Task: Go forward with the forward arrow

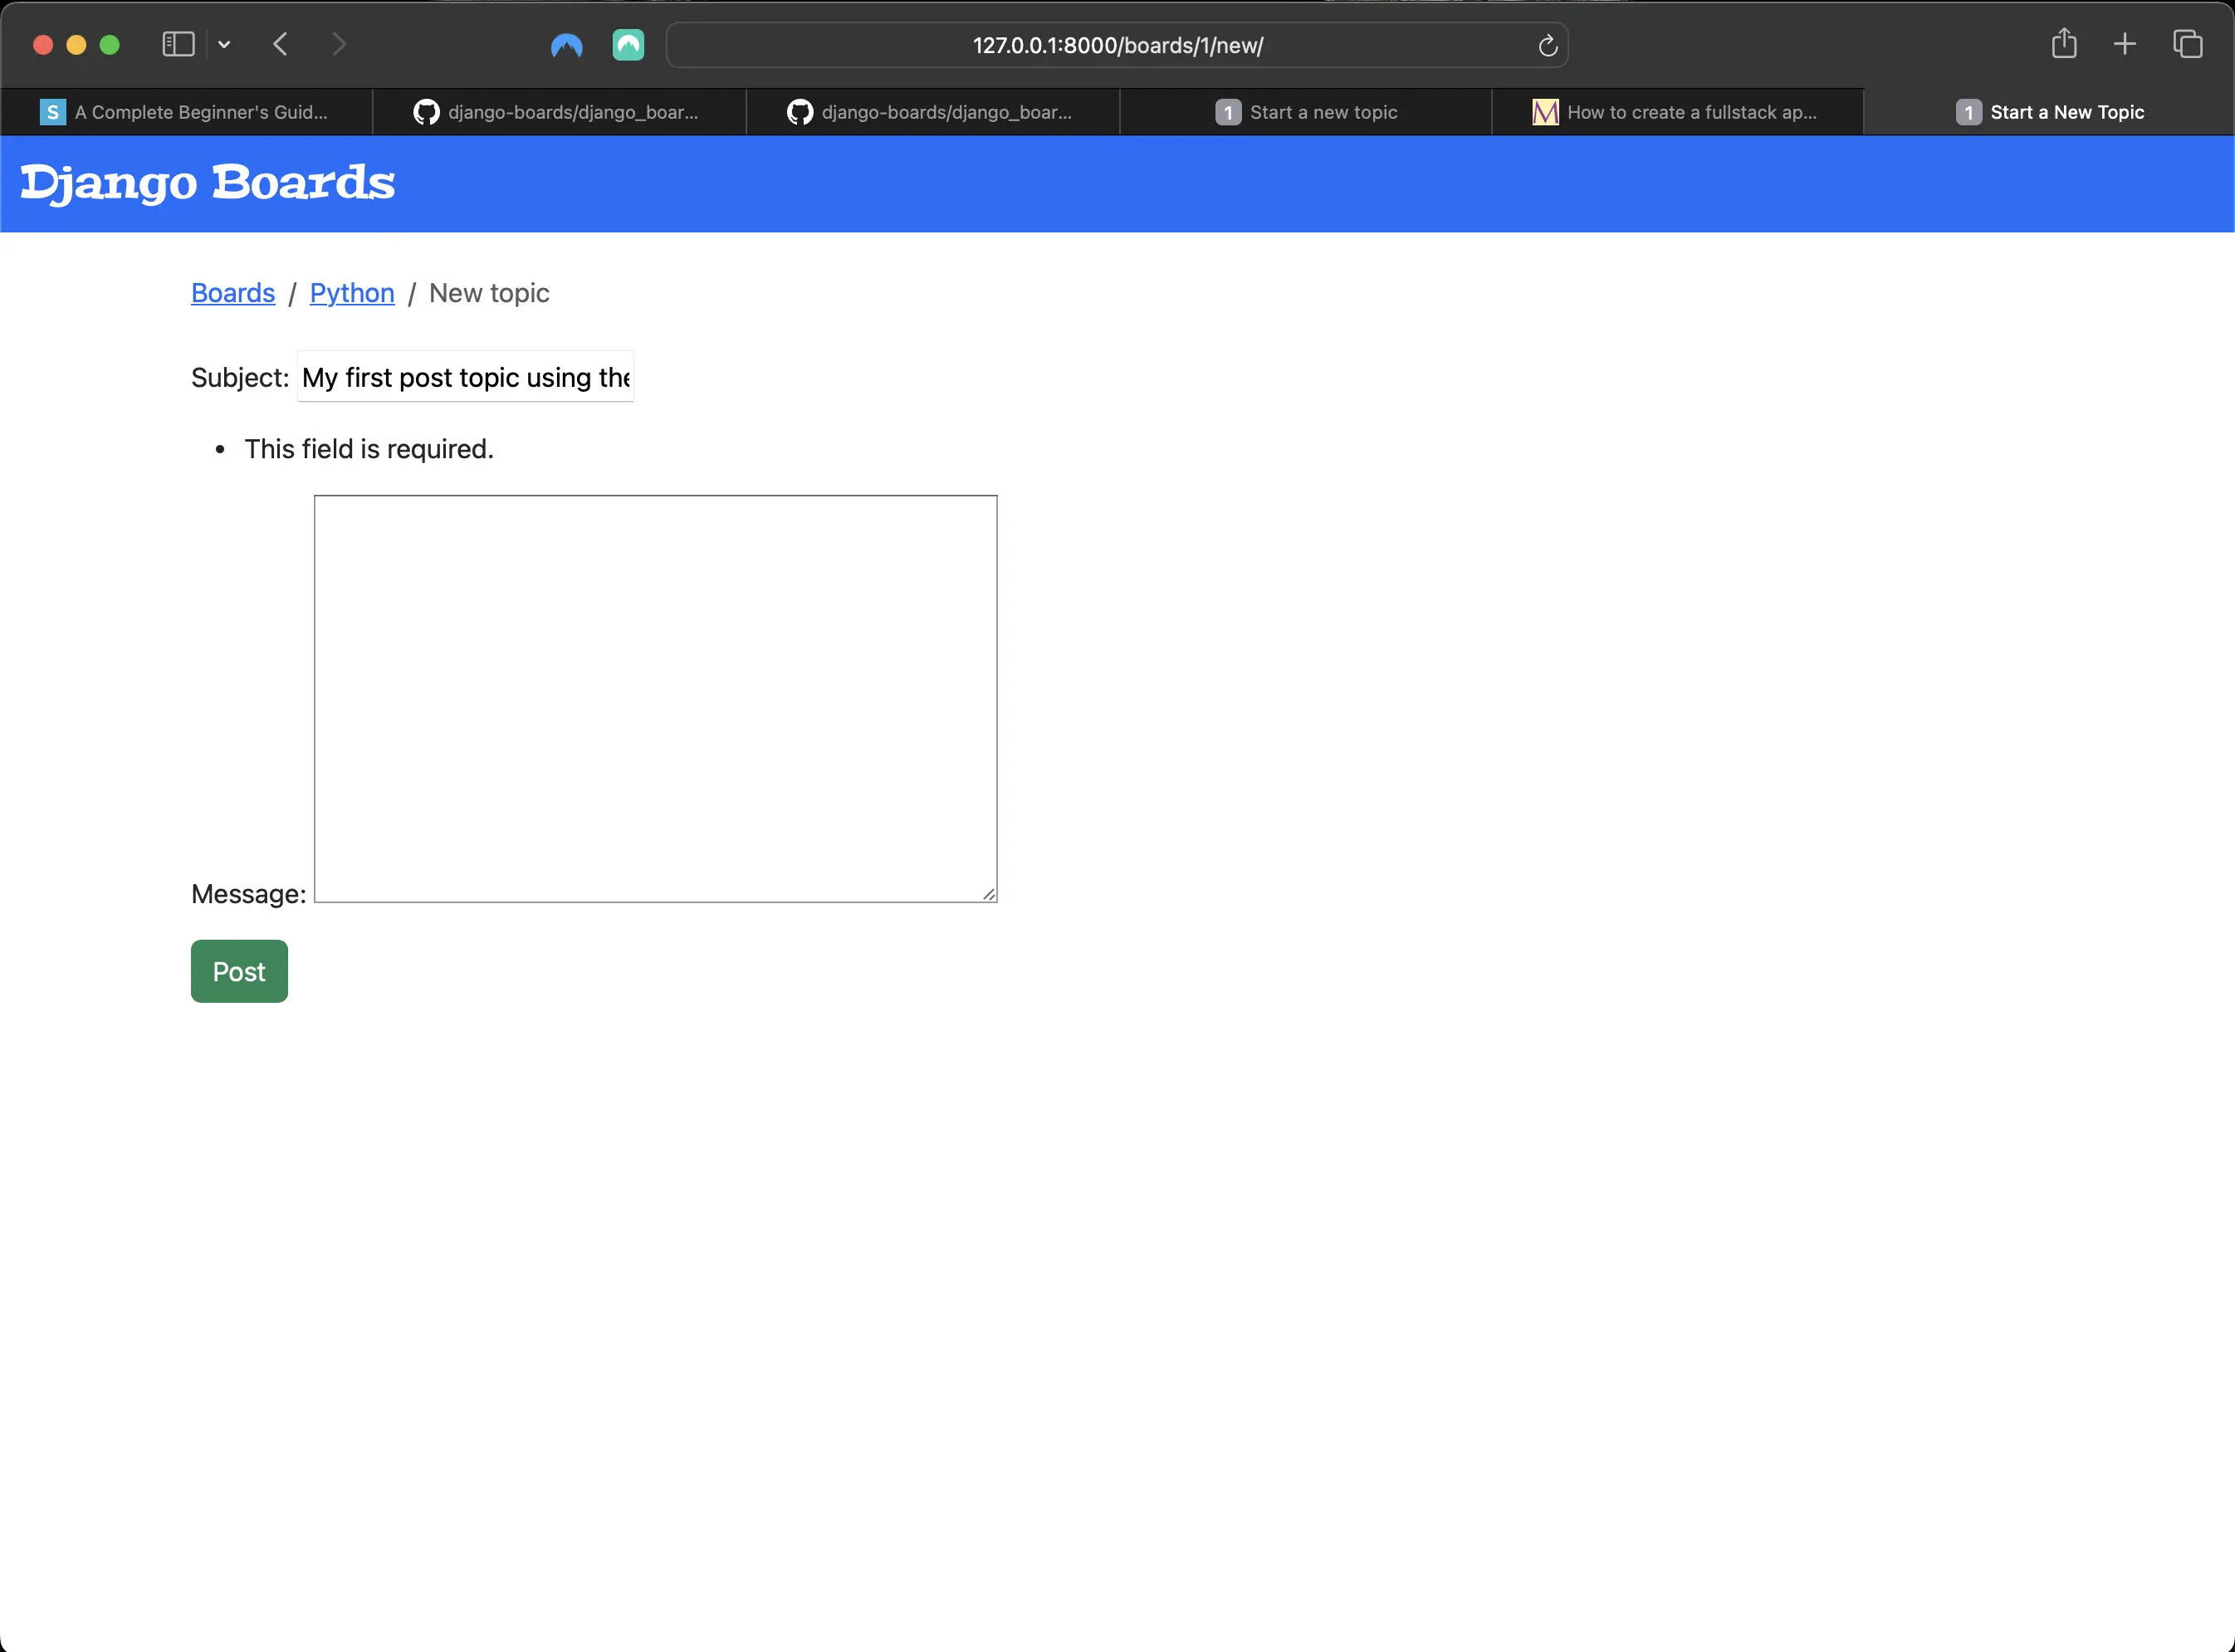Action: 339,44
